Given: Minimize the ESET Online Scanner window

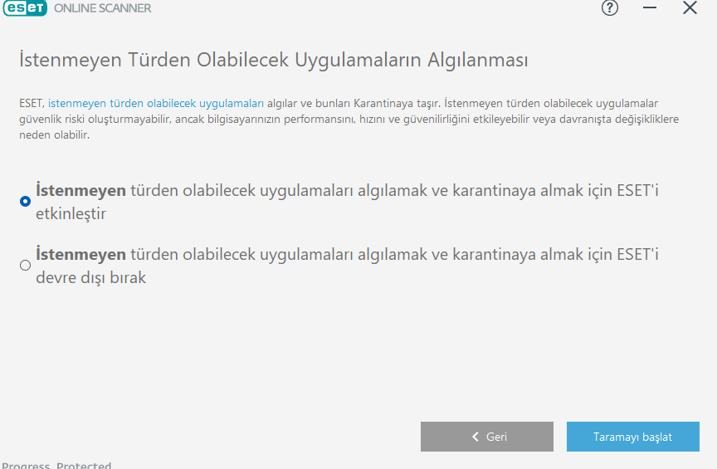Looking at the screenshot, I should [x=649, y=7].
